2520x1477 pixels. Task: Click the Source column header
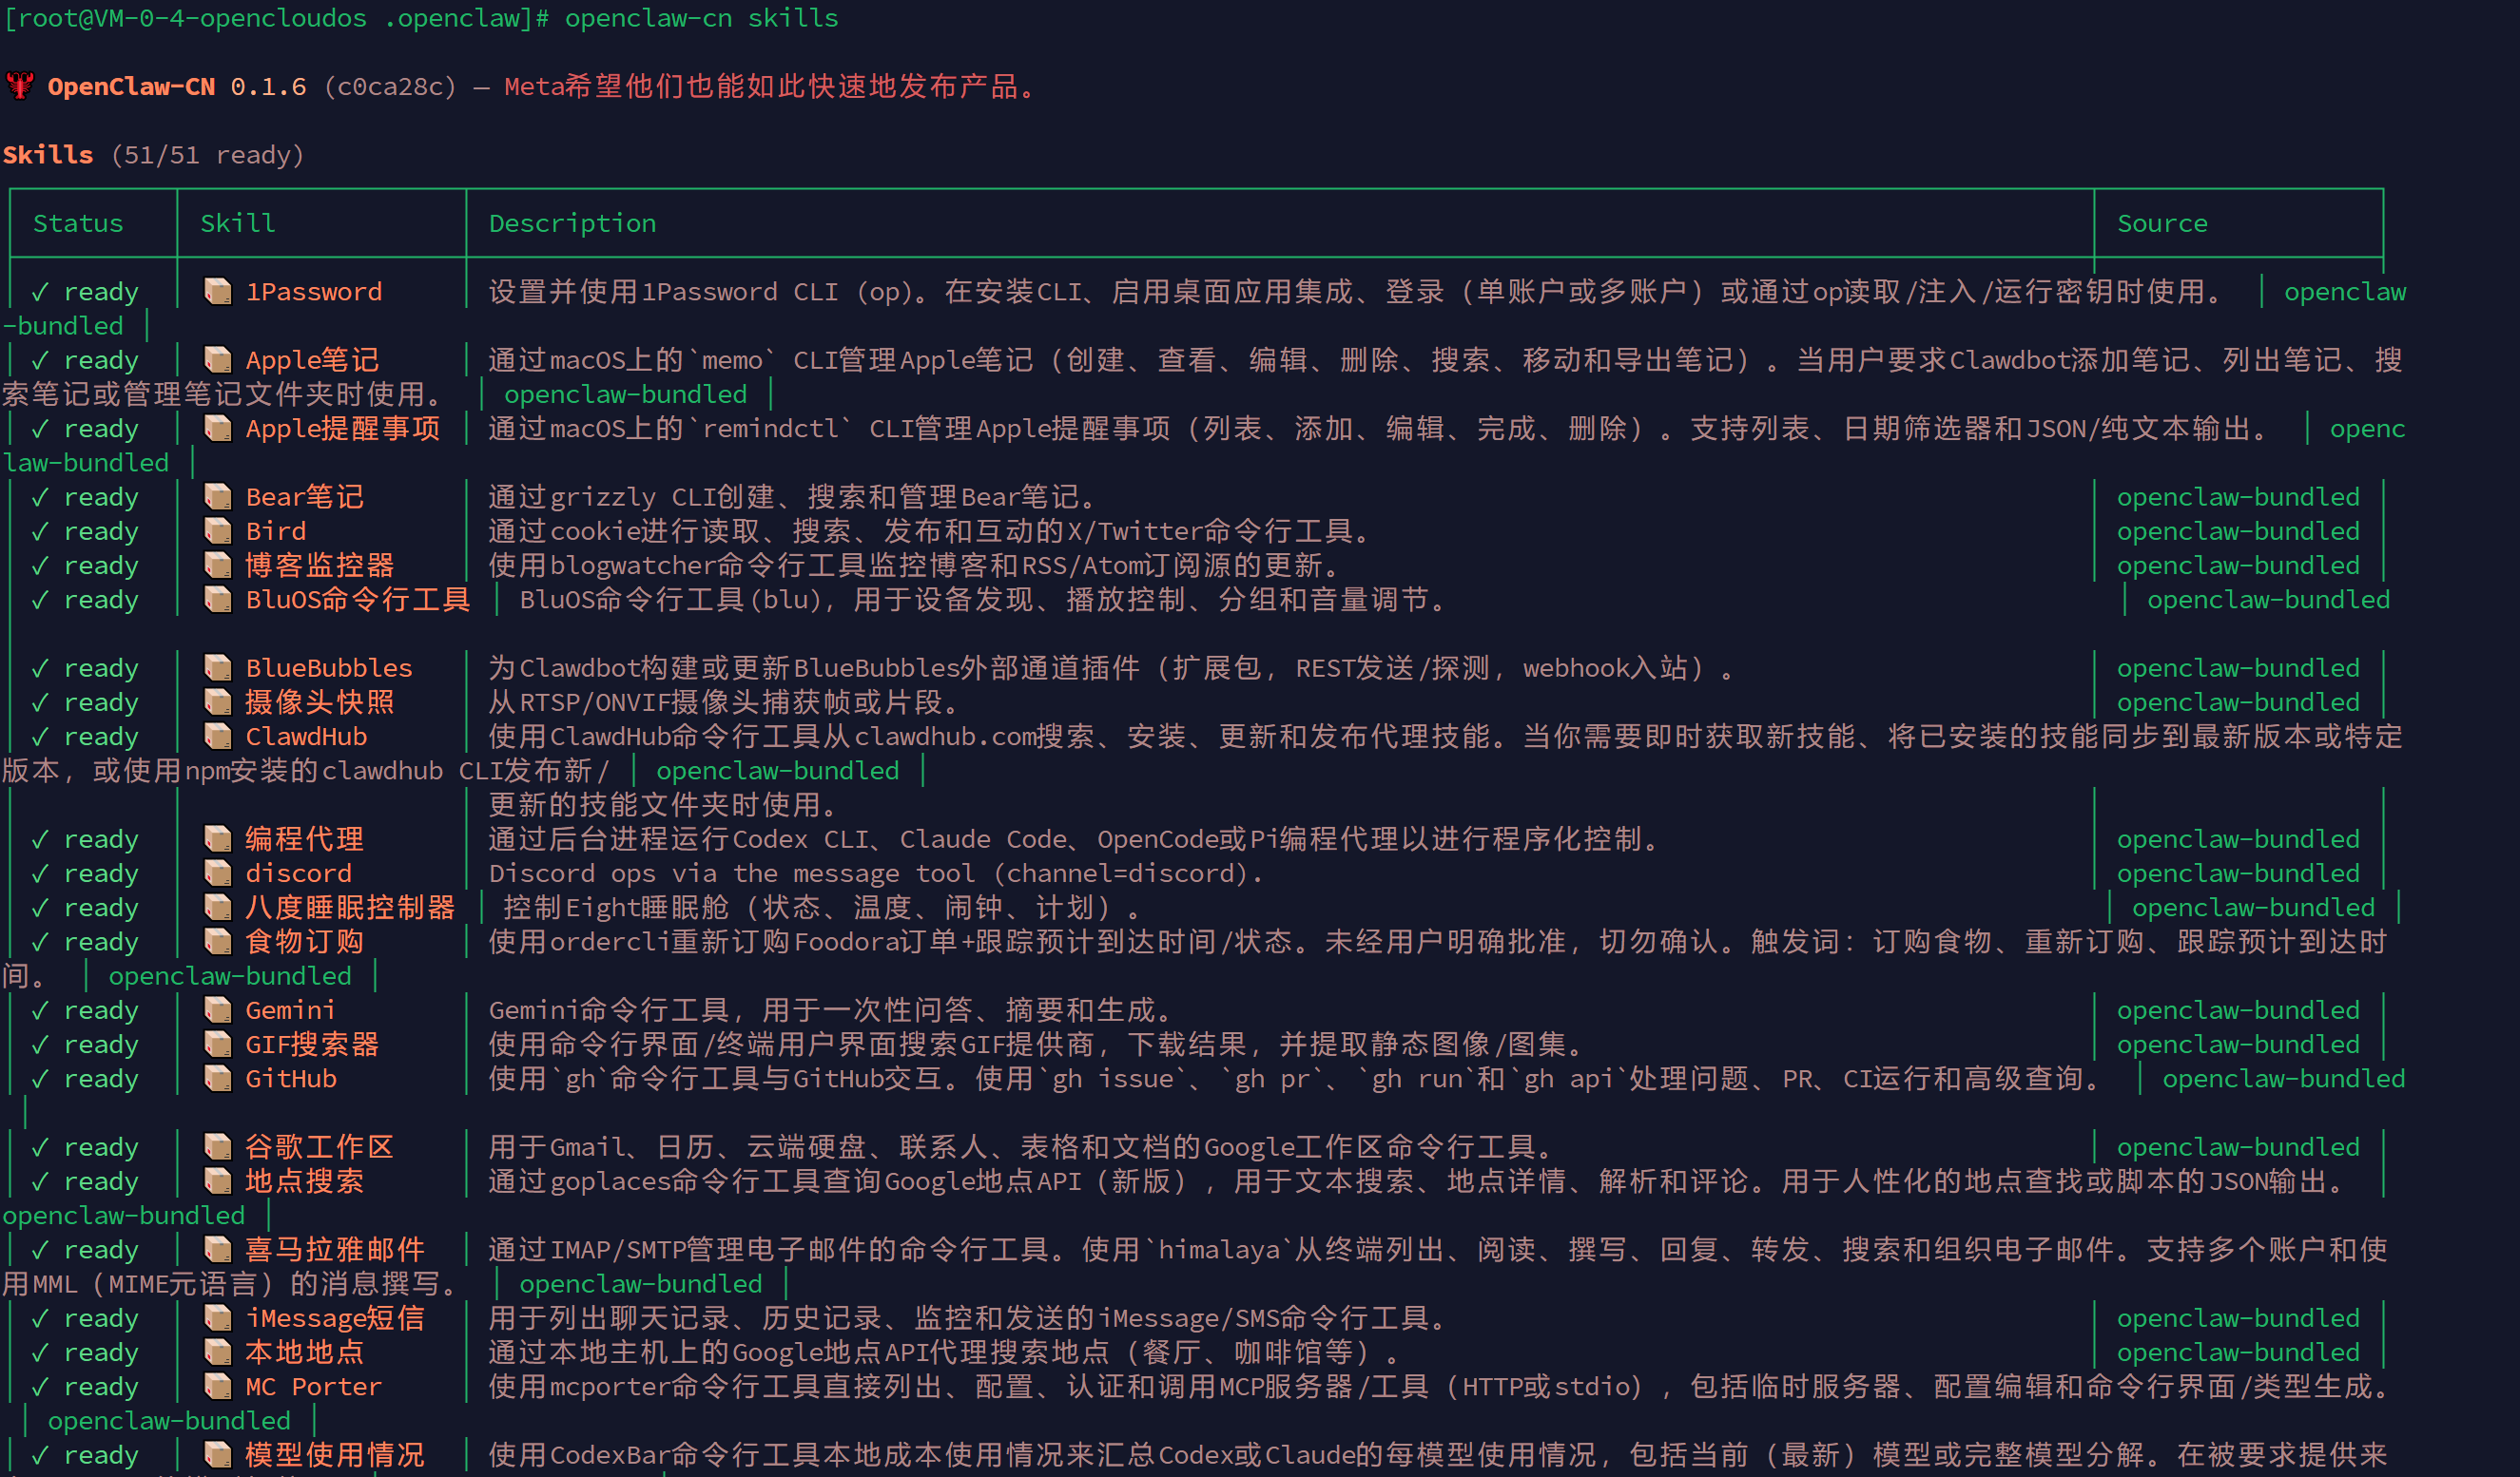[2162, 222]
